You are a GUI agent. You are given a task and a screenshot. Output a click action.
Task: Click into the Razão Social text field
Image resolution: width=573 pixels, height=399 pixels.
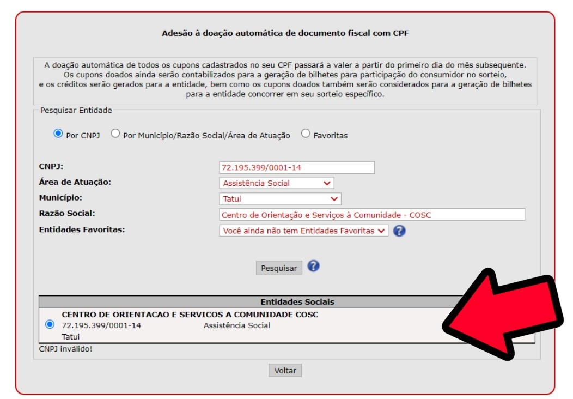click(372, 215)
